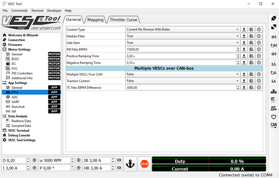Toggle RT realtime data streaming icon

[273, 100]
